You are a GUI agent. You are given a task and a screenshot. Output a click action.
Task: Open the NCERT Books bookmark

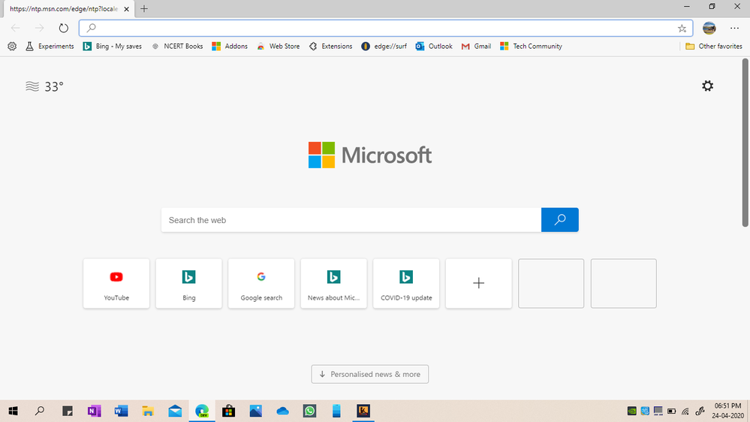177,47
